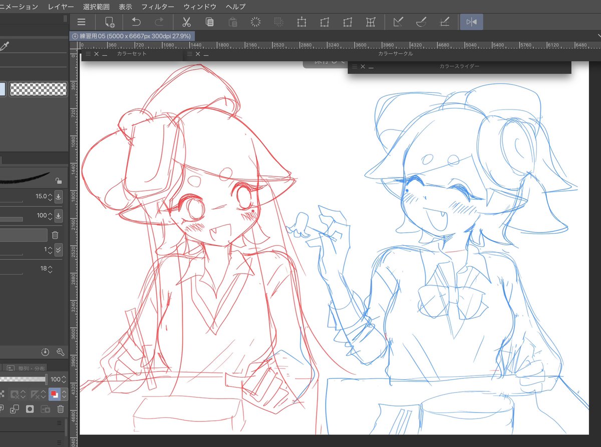Viewport: 601px width, 447px height.
Task: Toggle the brush preview lock icon
Action: [59, 181]
